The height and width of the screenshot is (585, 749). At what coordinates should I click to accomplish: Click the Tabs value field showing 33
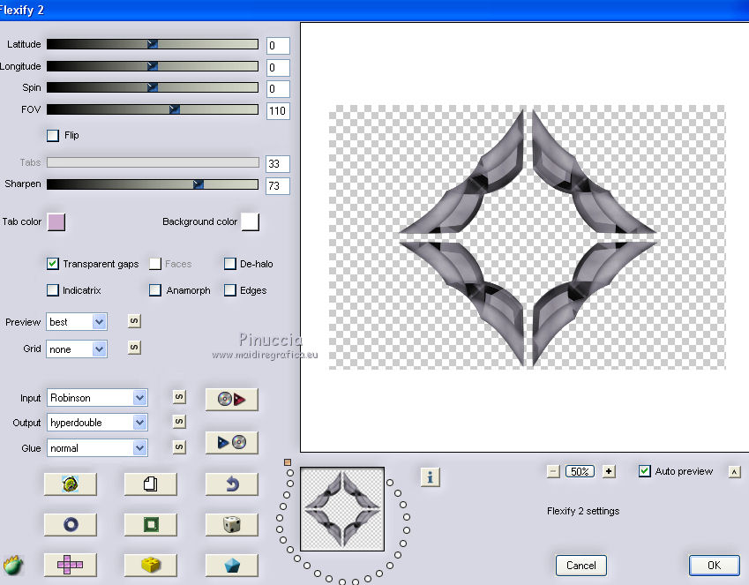(278, 164)
